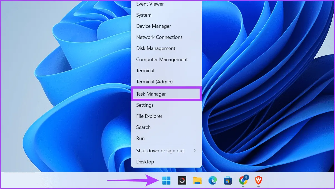The height and width of the screenshot is (189, 335).
Task: Launch Microsoft Edge from the taskbar
Action: 212,181
